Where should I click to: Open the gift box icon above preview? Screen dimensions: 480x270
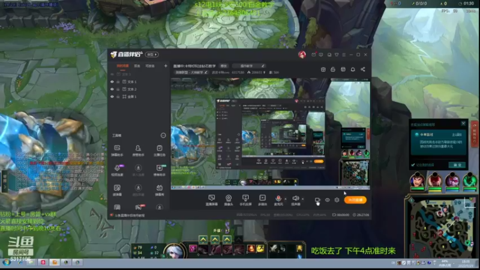point(323,70)
